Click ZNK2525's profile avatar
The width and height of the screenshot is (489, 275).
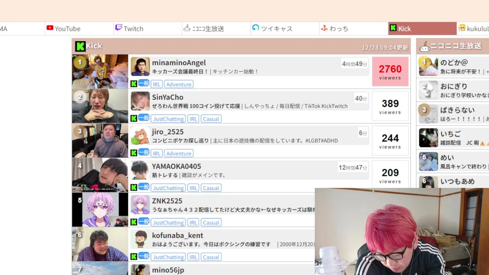pos(140,205)
